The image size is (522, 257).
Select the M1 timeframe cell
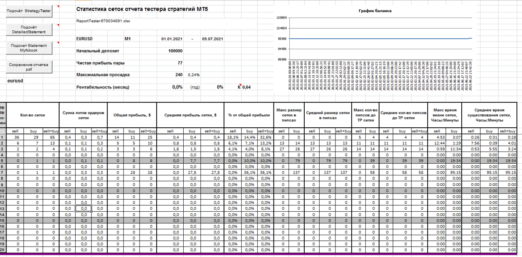pyautogui.click(x=128, y=39)
